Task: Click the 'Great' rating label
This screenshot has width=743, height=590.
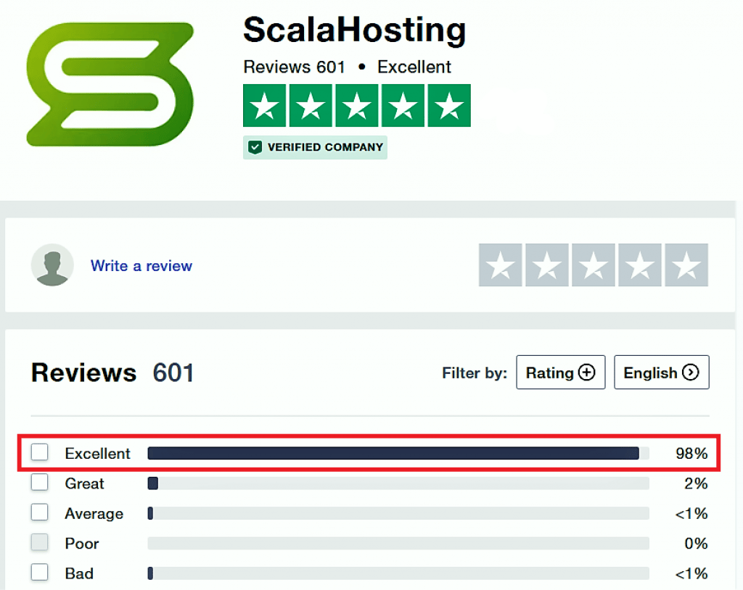Action: 84,483
